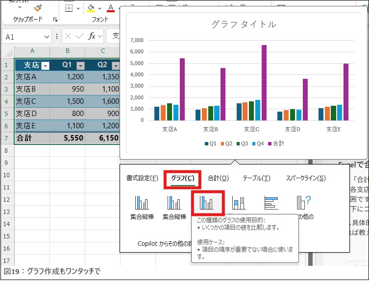Switch to the 合計(O) tab

point(218,178)
